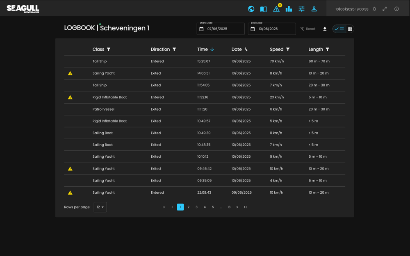Filter the Direction column

tap(174, 50)
